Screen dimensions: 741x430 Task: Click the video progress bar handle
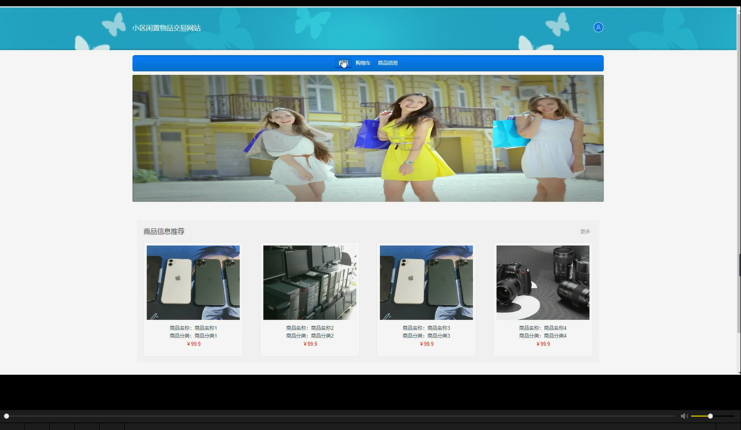[x=6, y=416]
